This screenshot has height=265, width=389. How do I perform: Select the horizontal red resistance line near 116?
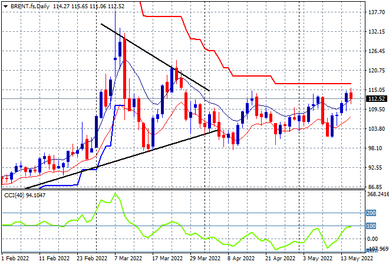coord(313,84)
